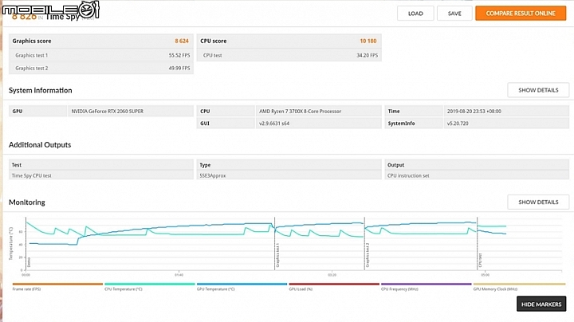The width and height of the screenshot is (574, 322).
Task: Click Time Spy CPU test cell
Action: click(x=101, y=175)
